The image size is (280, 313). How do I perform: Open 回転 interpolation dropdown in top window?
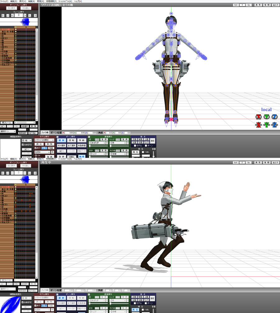click(x=27, y=141)
